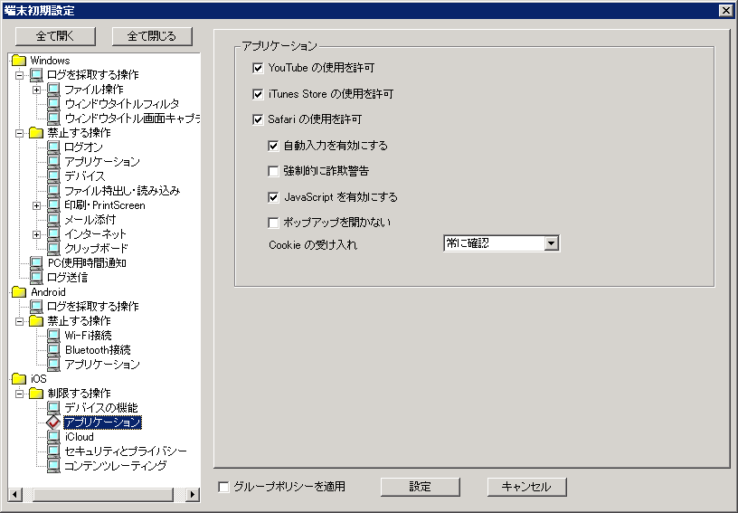Click the monitor icon next to ログ送信

(x=36, y=278)
